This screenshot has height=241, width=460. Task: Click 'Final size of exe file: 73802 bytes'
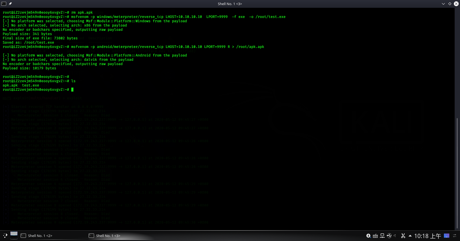click(x=40, y=38)
